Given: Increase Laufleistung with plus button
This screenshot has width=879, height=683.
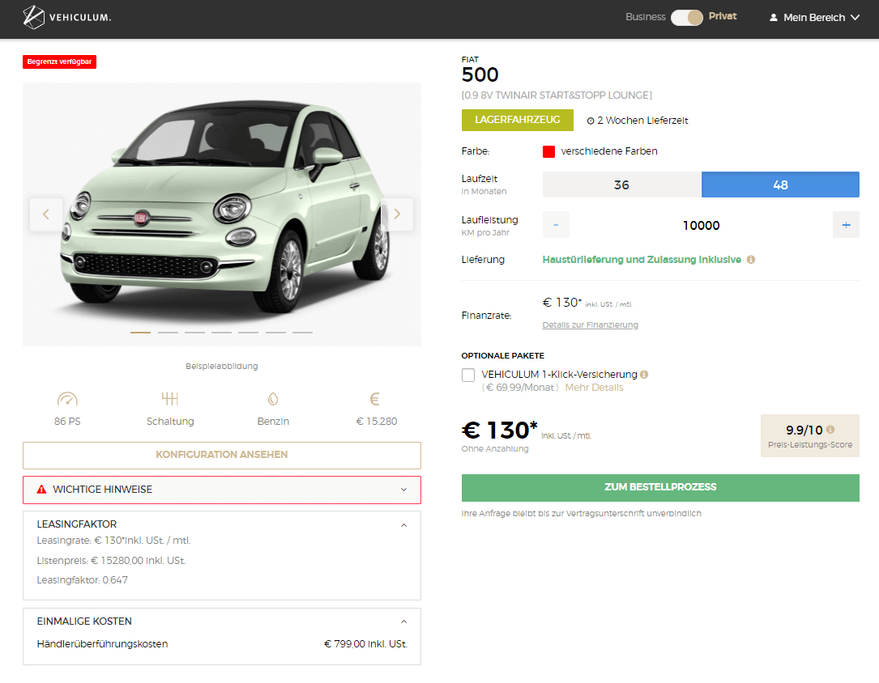Looking at the screenshot, I should point(846,225).
